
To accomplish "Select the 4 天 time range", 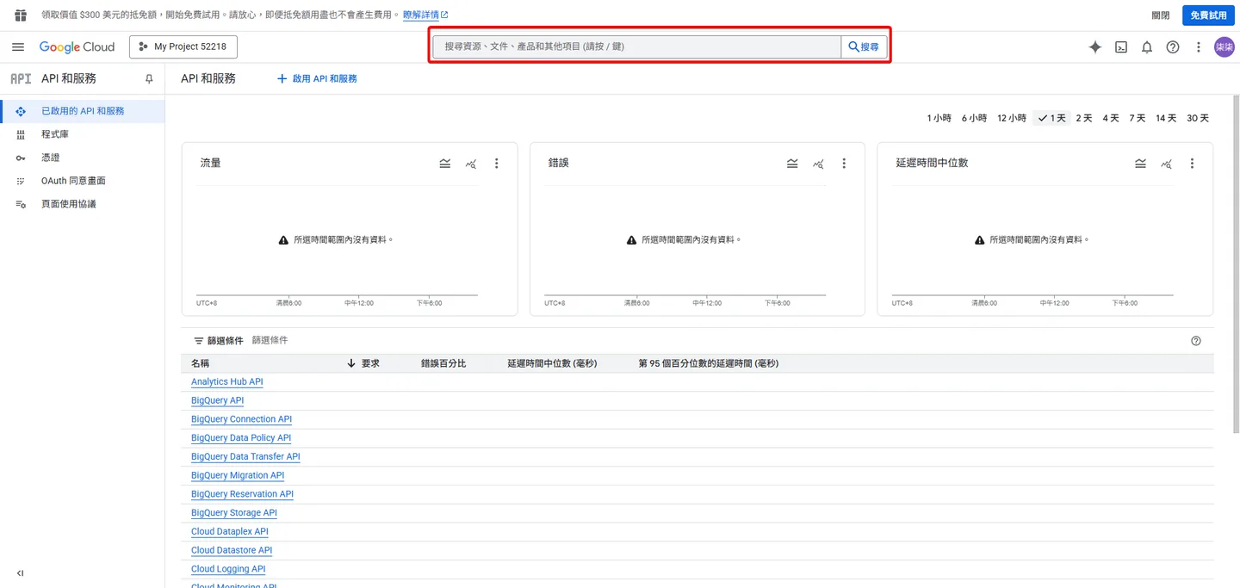I will 1111,118.
